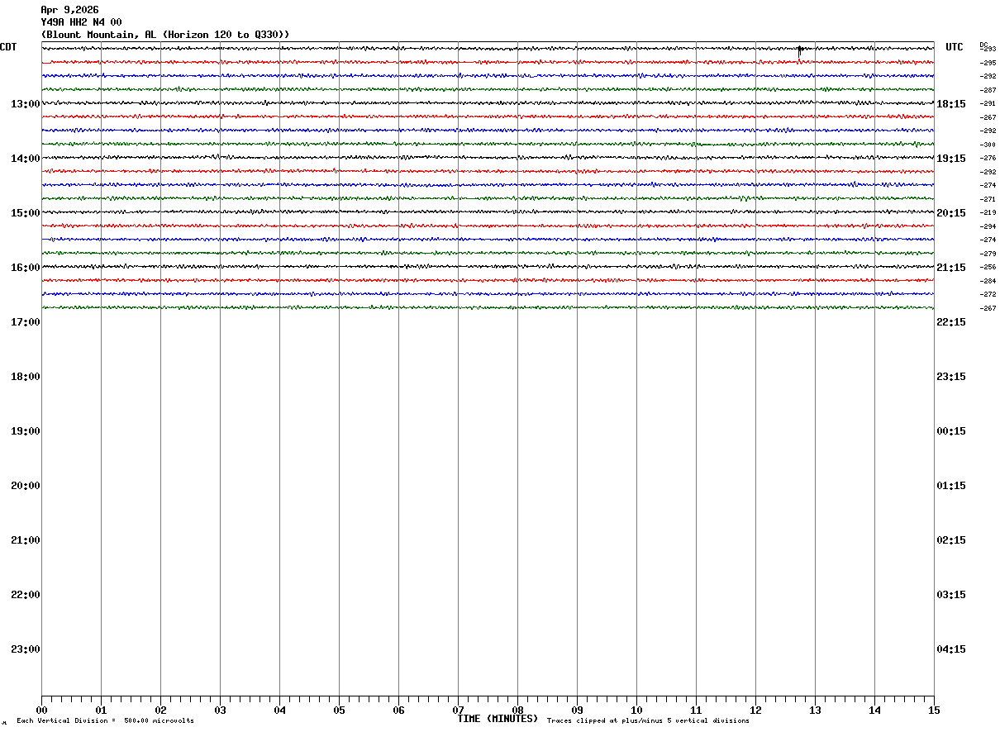Click the DC offset value '-287'
1000x732 pixels.
click(988, 90)
